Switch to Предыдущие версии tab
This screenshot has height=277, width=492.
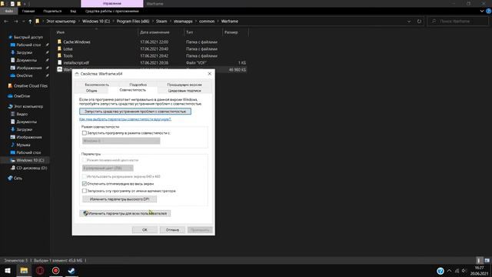(x=184, y=85)
